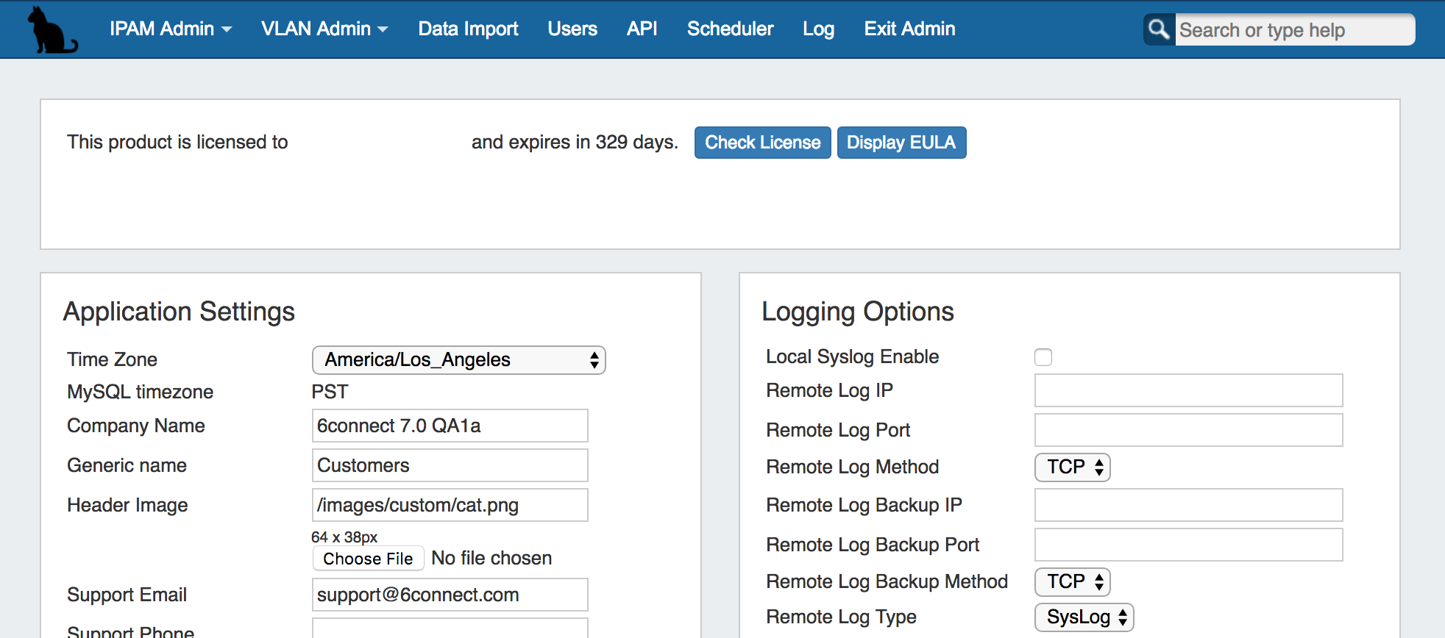Click the Company Name text field
This screenshot has width=1445, height=638.
(450, 426)
